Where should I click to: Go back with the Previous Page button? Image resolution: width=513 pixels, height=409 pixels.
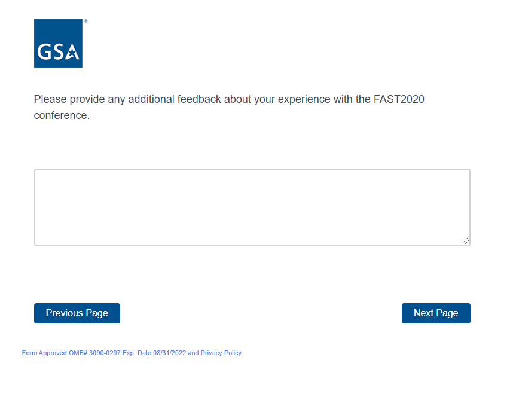point(77,313)
